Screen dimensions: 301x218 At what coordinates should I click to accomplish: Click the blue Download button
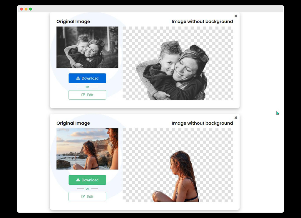pyautogui.click(x=87, y=78)
